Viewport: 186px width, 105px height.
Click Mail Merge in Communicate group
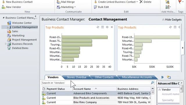[x=66, y=2]
